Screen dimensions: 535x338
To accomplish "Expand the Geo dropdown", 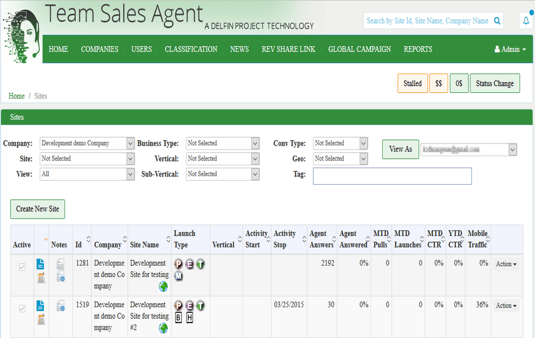I will coord(340,158).
